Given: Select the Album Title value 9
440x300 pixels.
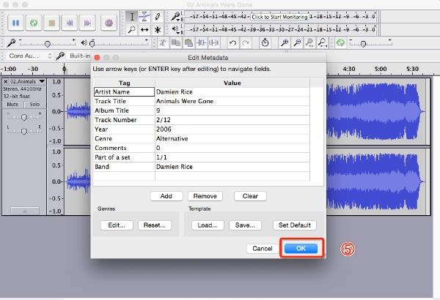Looking at the screenshot, I should pos(232,110).
